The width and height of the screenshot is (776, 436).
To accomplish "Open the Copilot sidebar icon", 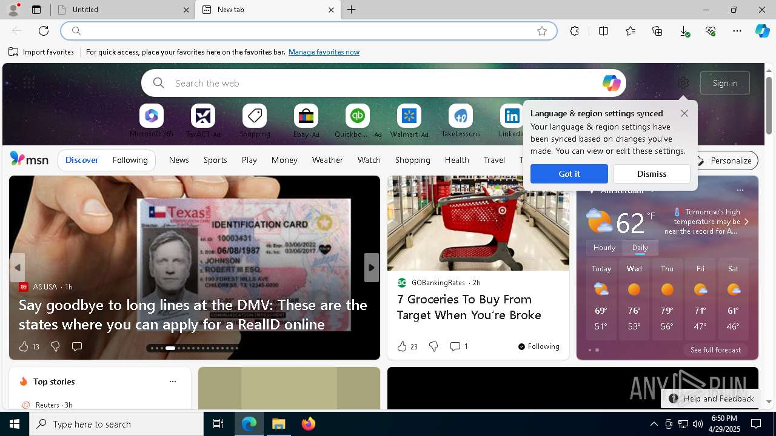I will point(763,31).
